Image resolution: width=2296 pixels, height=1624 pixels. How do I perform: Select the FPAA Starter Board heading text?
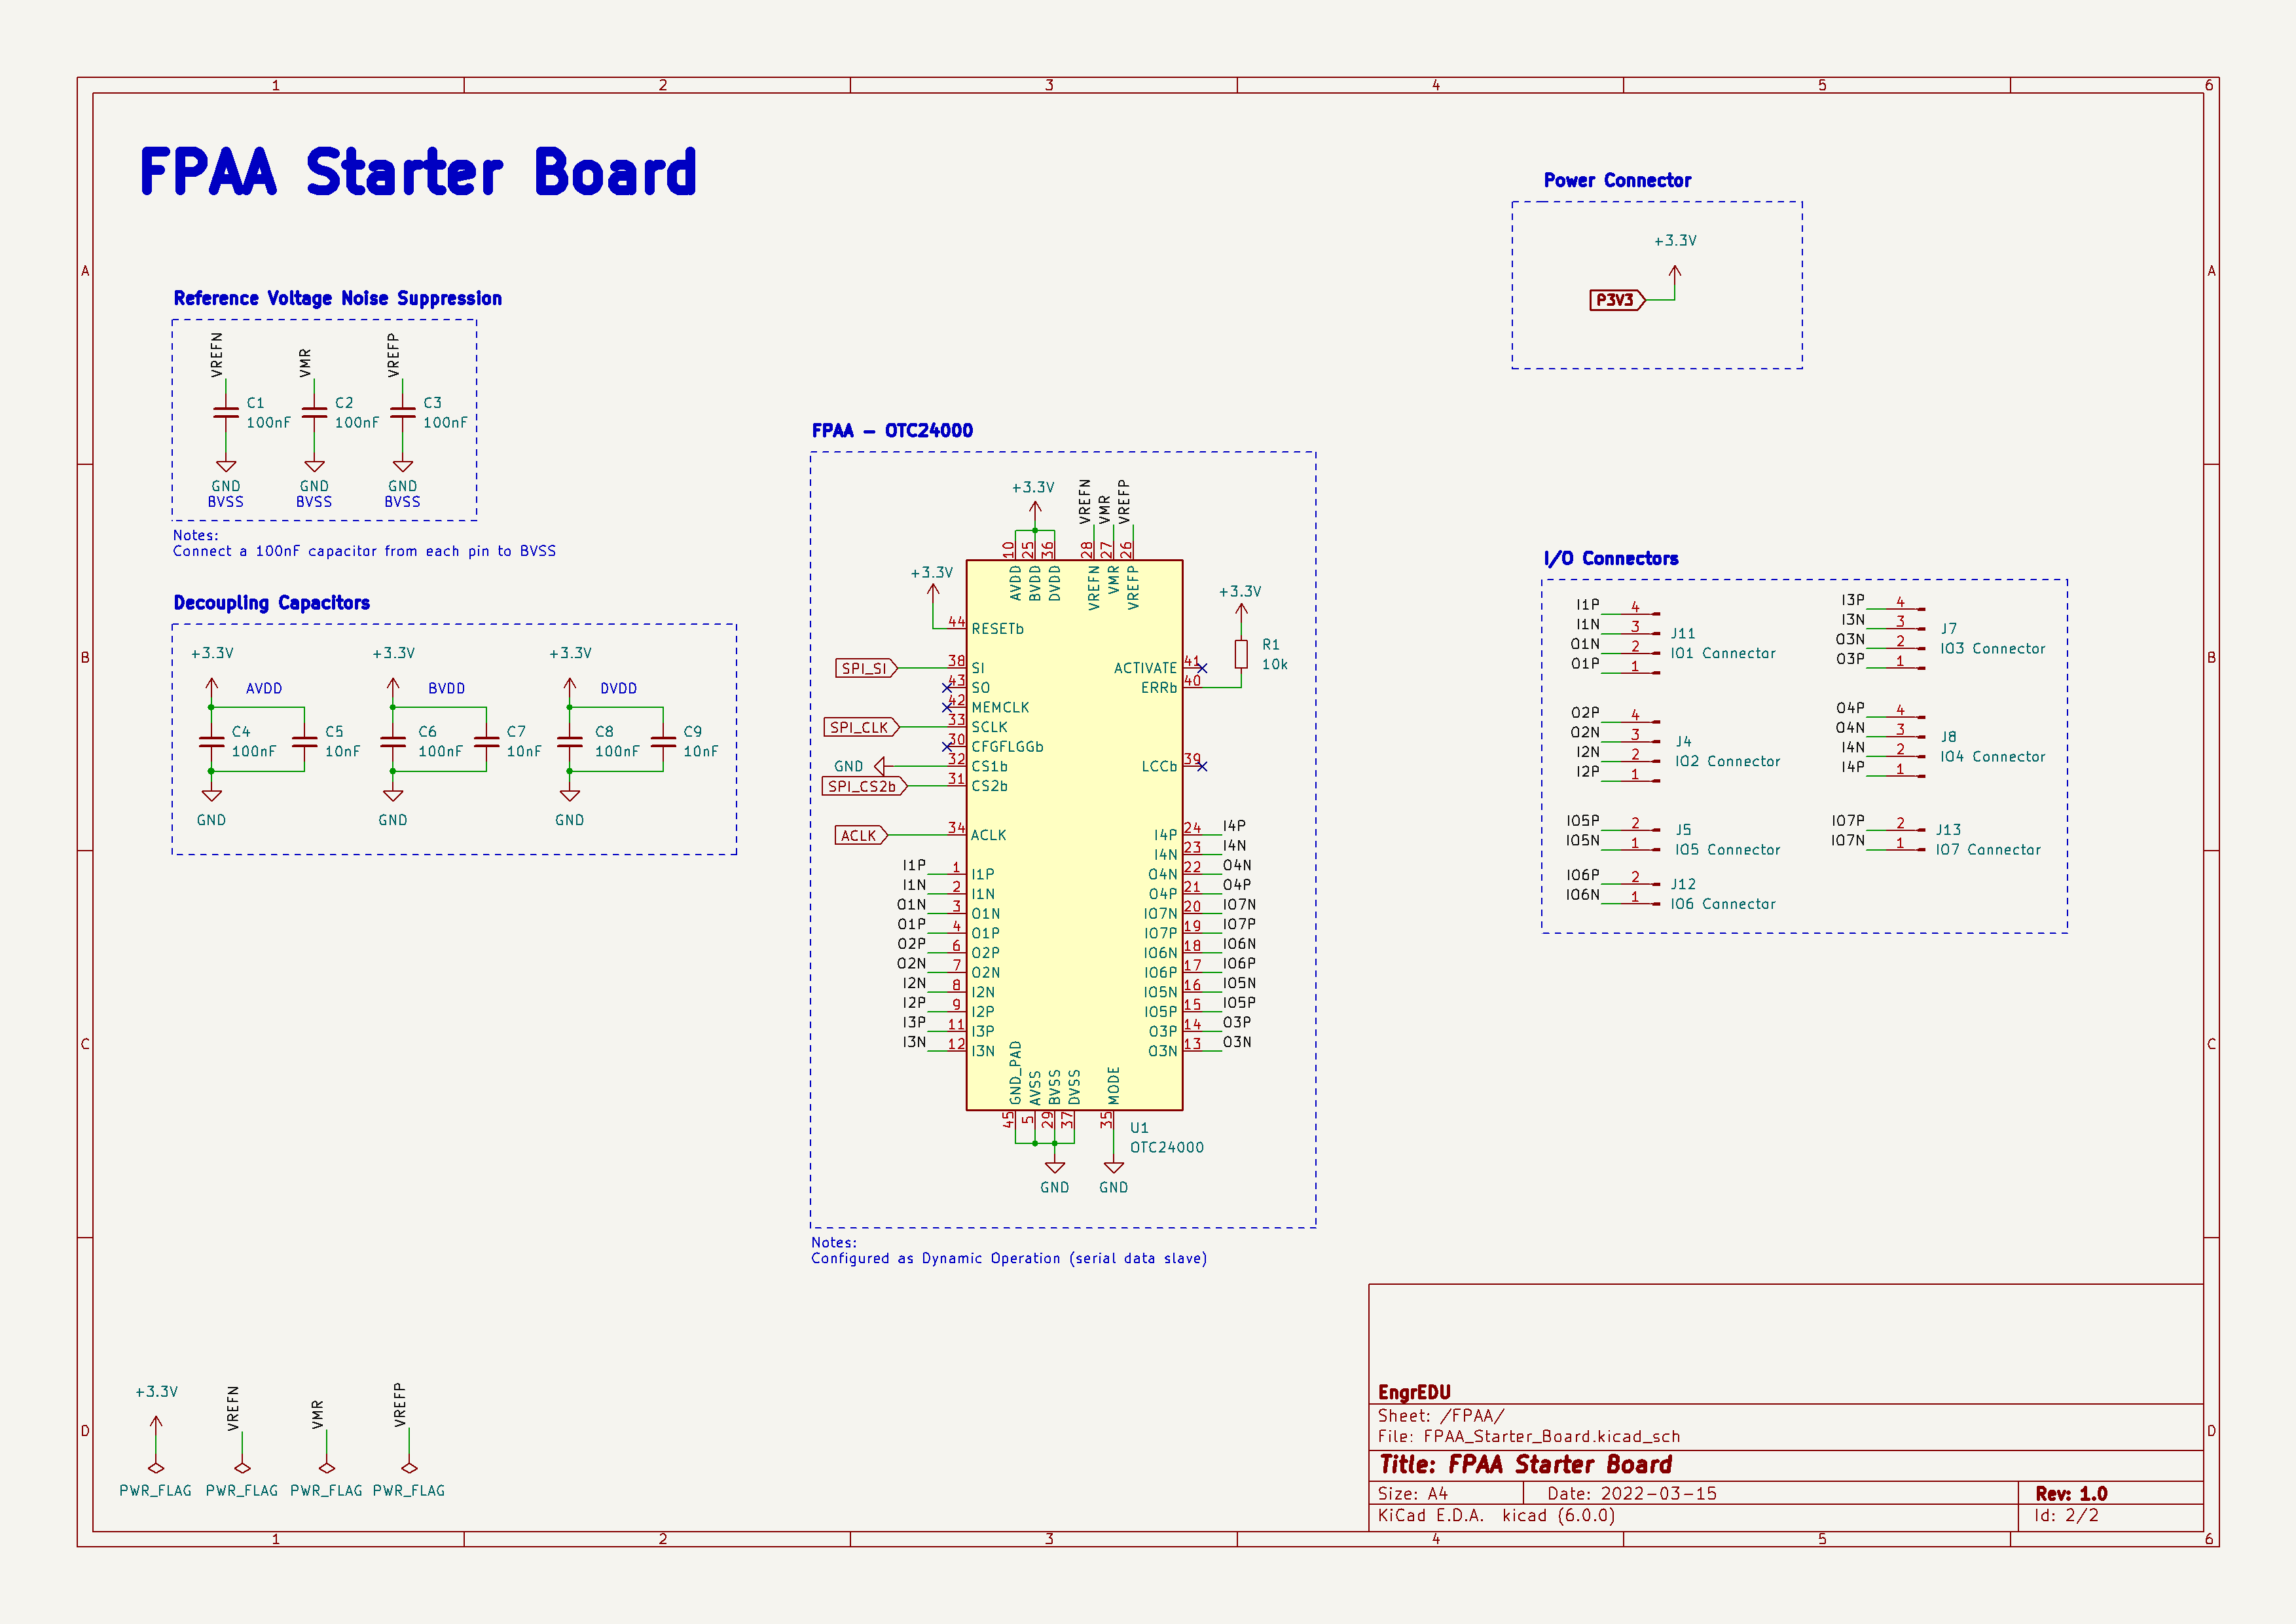click(418, 172)
